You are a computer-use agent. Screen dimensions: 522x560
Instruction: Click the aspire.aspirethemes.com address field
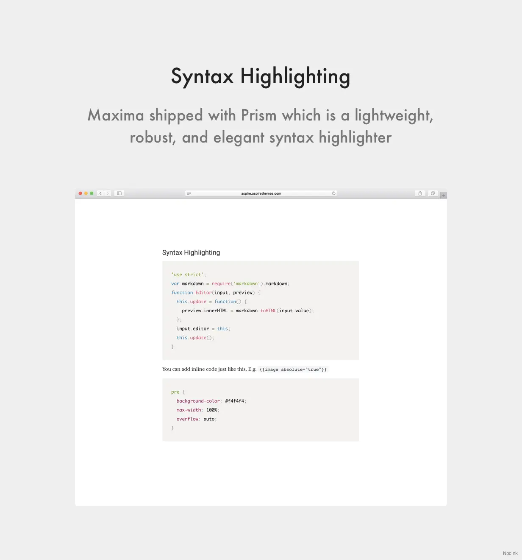pos(261,193)
